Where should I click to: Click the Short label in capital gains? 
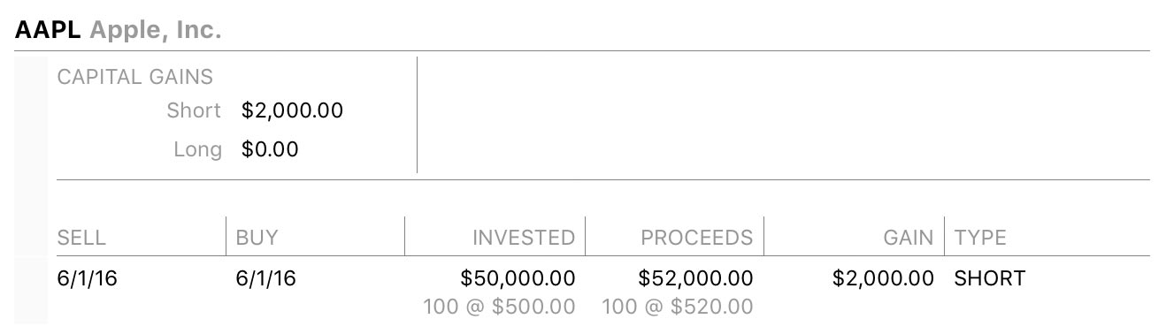tap(194, 111)
